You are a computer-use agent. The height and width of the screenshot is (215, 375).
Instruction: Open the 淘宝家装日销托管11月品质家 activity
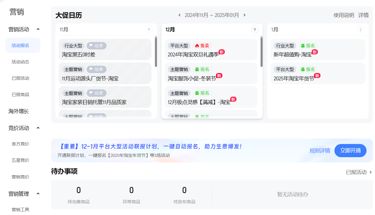click(x=105, y=97)
